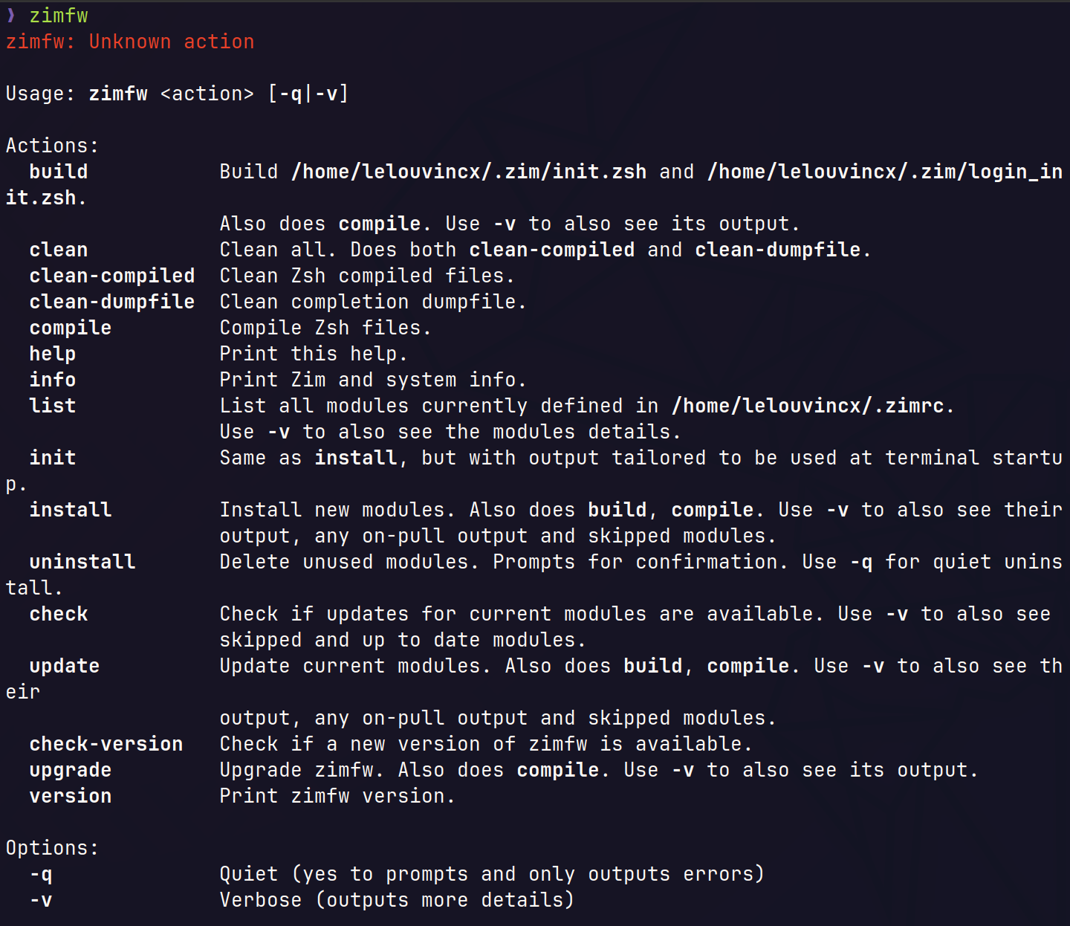Click the /home/lelouvincx/.zimrc path text

[808, 406]
